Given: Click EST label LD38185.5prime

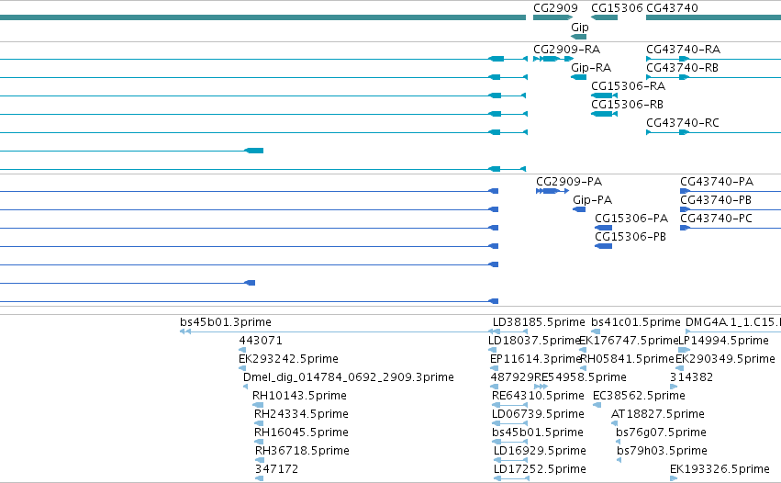Looking at the screenshot, I should pos(539,322).
